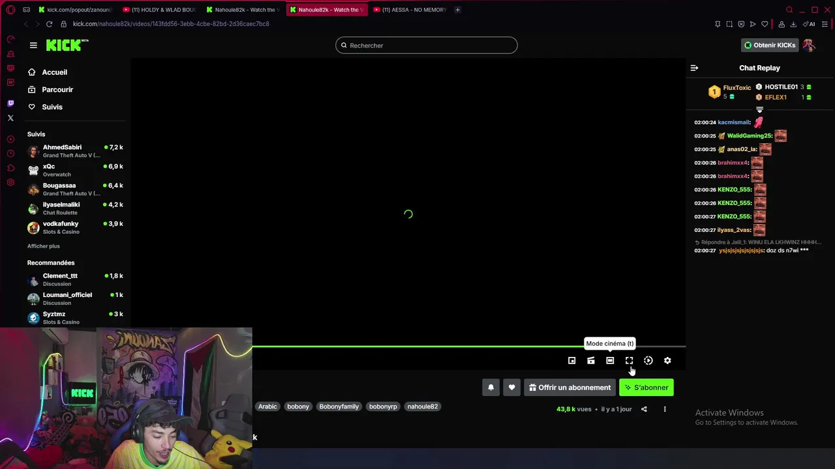Click the Répondre à Jalil_1 reply reference
Viewport: 835px width, 469px height.
click(x=757, y=242)
